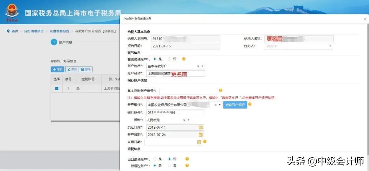Click the 修改 button
369x171 pixels.
coord(72,69)
